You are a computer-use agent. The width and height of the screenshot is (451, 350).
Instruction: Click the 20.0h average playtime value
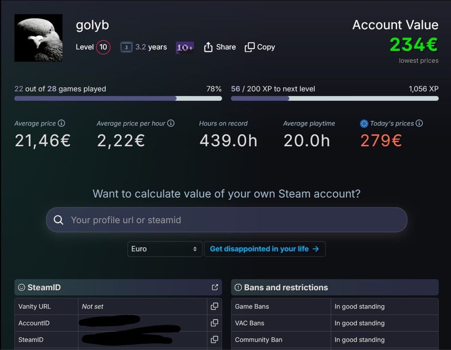(307, 141)
